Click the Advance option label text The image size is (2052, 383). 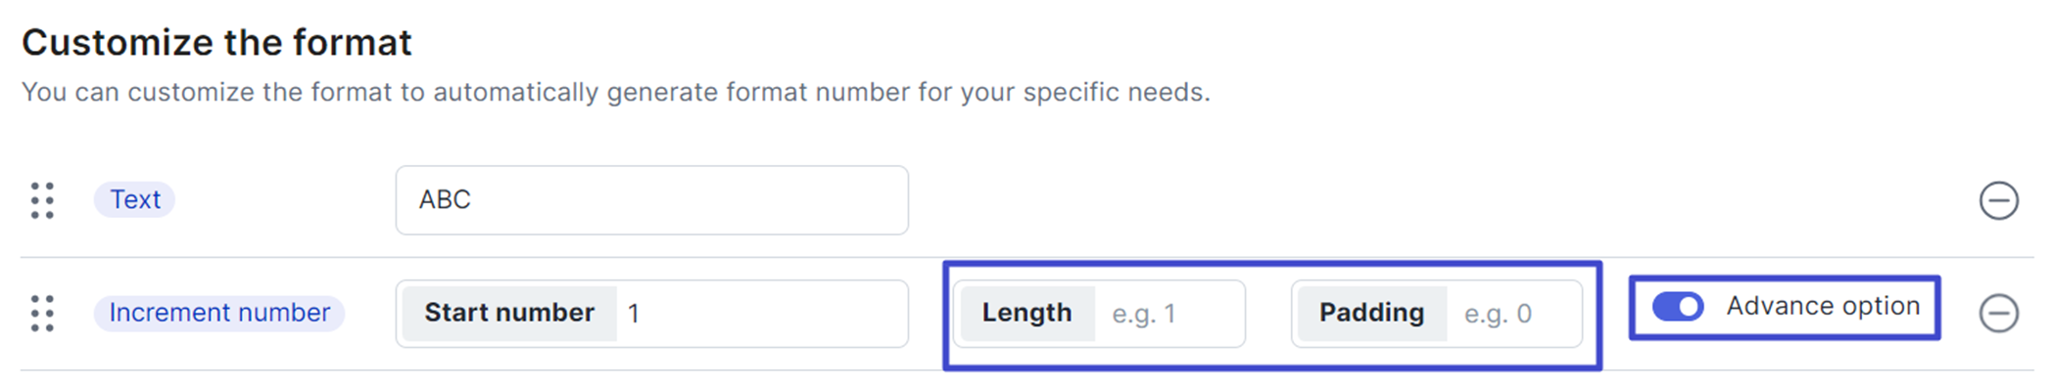(x=1823, y=306)
